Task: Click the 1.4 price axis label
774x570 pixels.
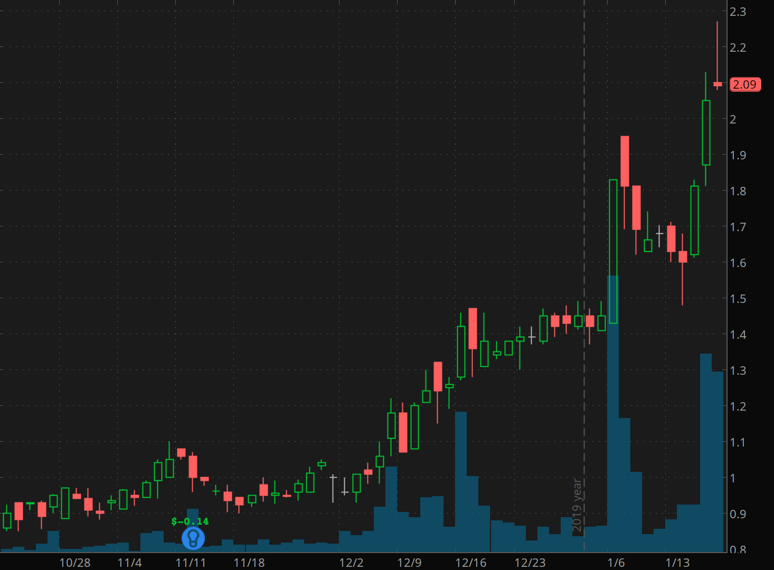Action: 738,335
